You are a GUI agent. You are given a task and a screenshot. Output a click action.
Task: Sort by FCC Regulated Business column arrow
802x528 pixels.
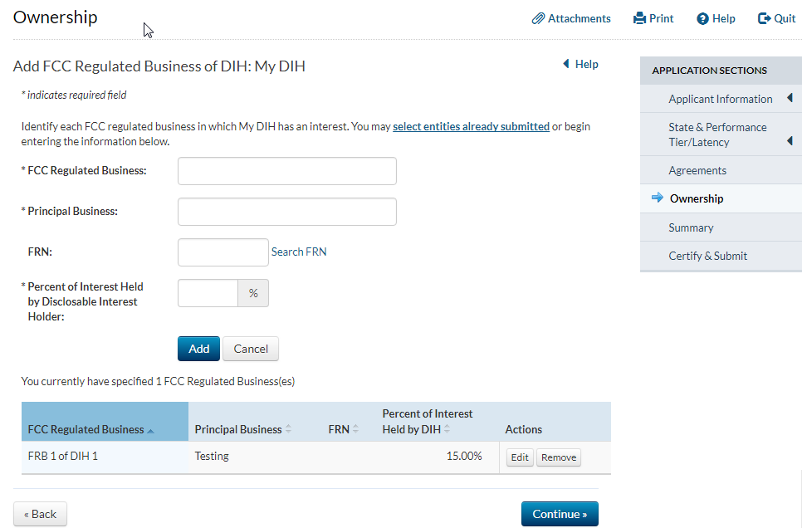150,430
